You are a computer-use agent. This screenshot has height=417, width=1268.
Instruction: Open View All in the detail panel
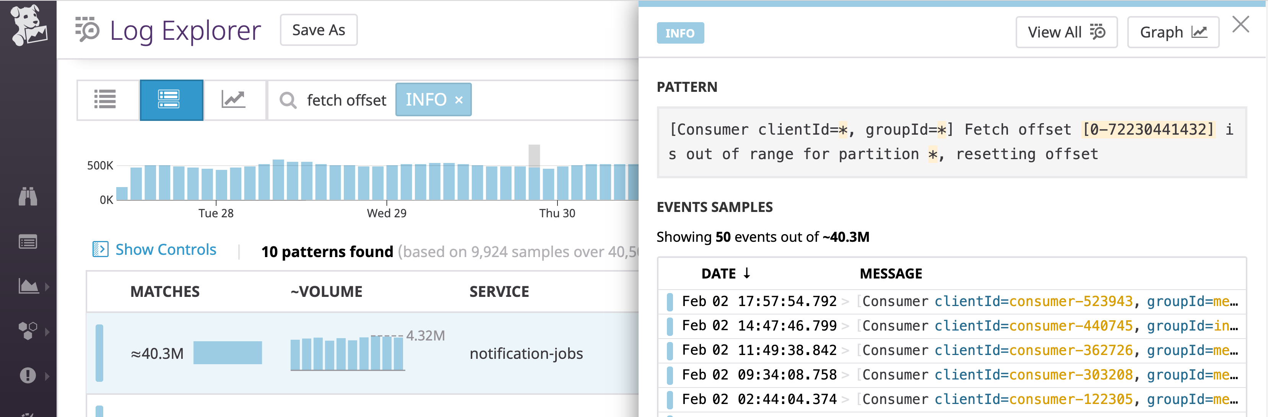1066,31
